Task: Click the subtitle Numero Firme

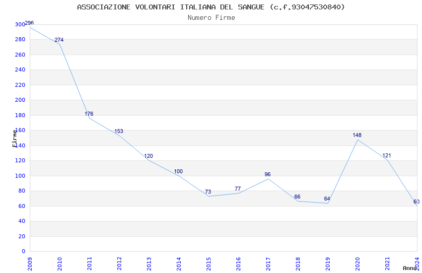Action: pyautogui.click(x=211, y=18)
